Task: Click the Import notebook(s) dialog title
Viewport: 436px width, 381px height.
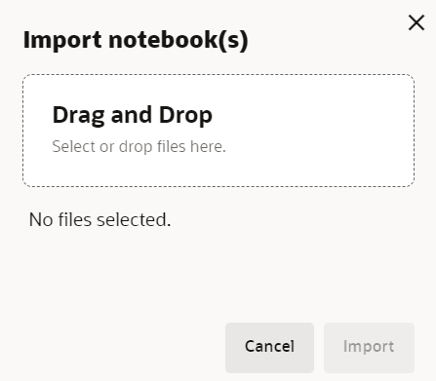Action: click(136, 40)
